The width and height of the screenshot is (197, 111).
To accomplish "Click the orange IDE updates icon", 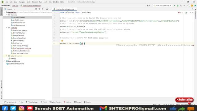I will (x=192, y=6).
